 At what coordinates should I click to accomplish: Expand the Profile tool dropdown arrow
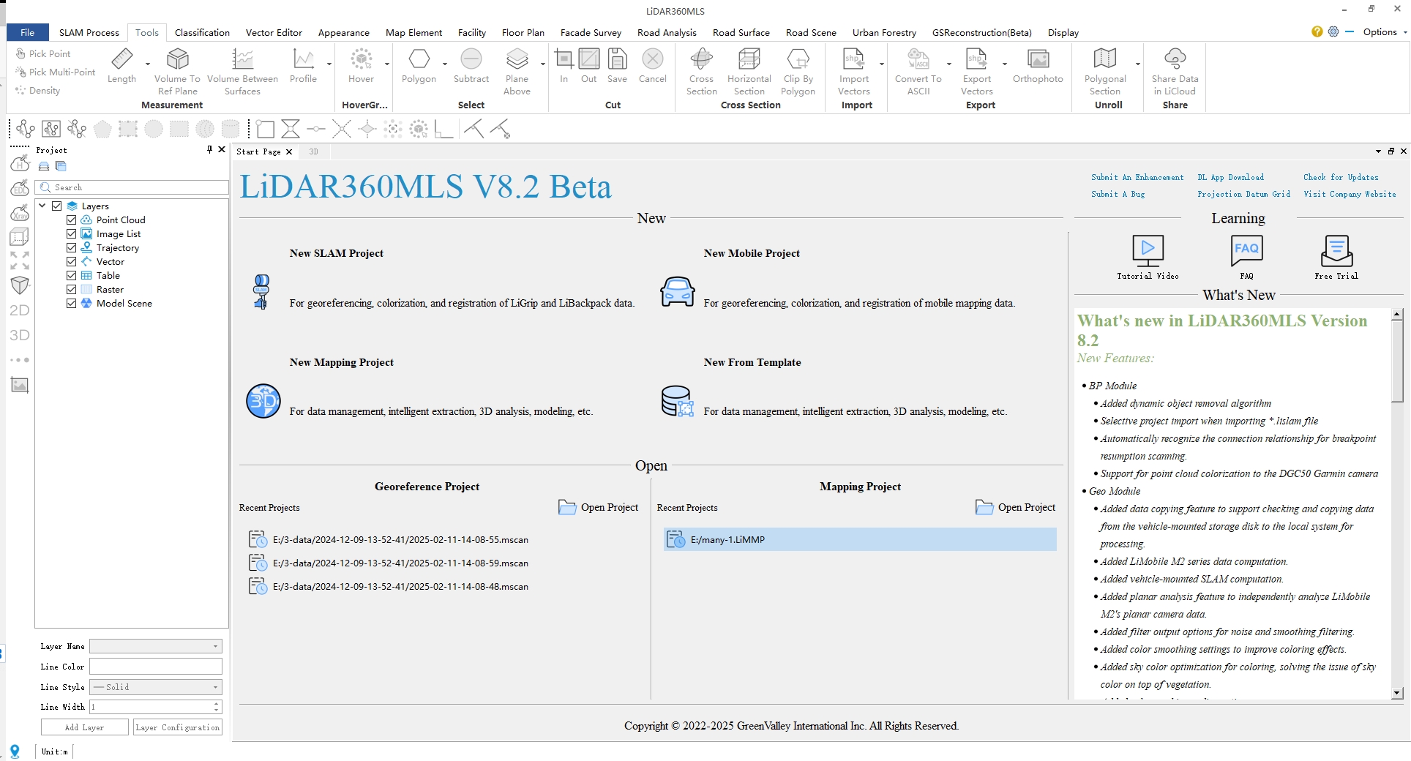click(329, 64)
